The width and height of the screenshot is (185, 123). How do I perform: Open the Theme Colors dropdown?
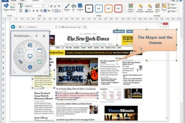(x=131, y=8)
